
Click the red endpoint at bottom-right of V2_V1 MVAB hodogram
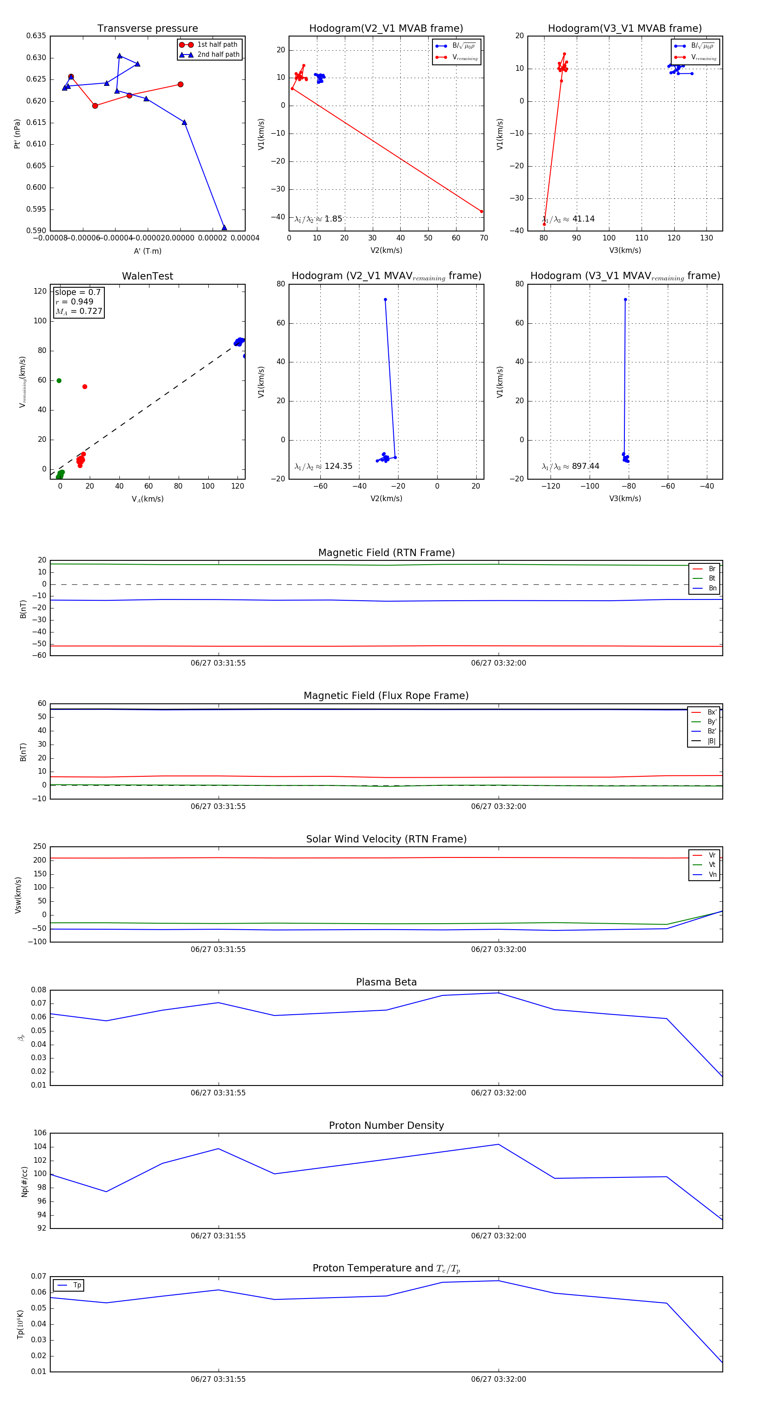point(481,211)
